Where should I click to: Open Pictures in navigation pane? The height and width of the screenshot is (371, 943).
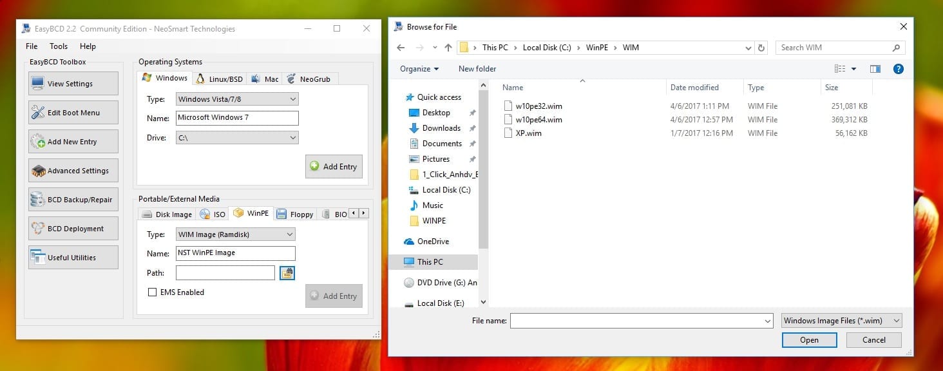click(x=436, y=159)
